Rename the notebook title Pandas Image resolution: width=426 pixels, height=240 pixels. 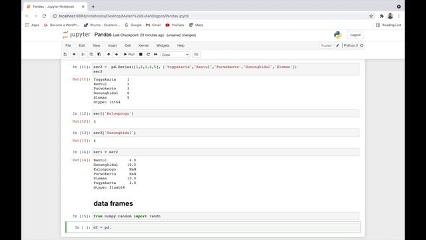(x=103, y=35)
